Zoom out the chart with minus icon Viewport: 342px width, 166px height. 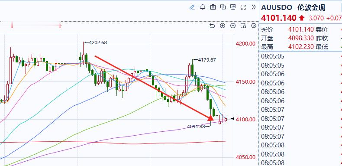point(233,26)
